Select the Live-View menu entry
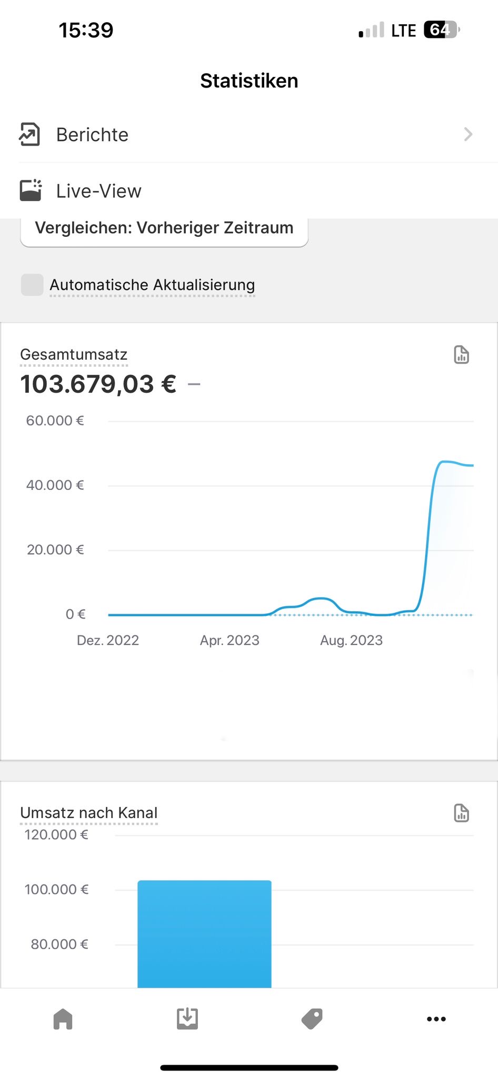Screen dimensions: 498x1080 point(98,191)
